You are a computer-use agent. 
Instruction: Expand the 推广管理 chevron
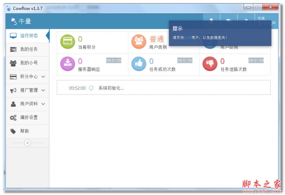[x=43, y=90]
